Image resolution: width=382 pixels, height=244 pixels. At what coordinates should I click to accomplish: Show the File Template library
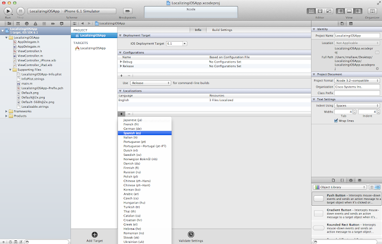(333, 180)
